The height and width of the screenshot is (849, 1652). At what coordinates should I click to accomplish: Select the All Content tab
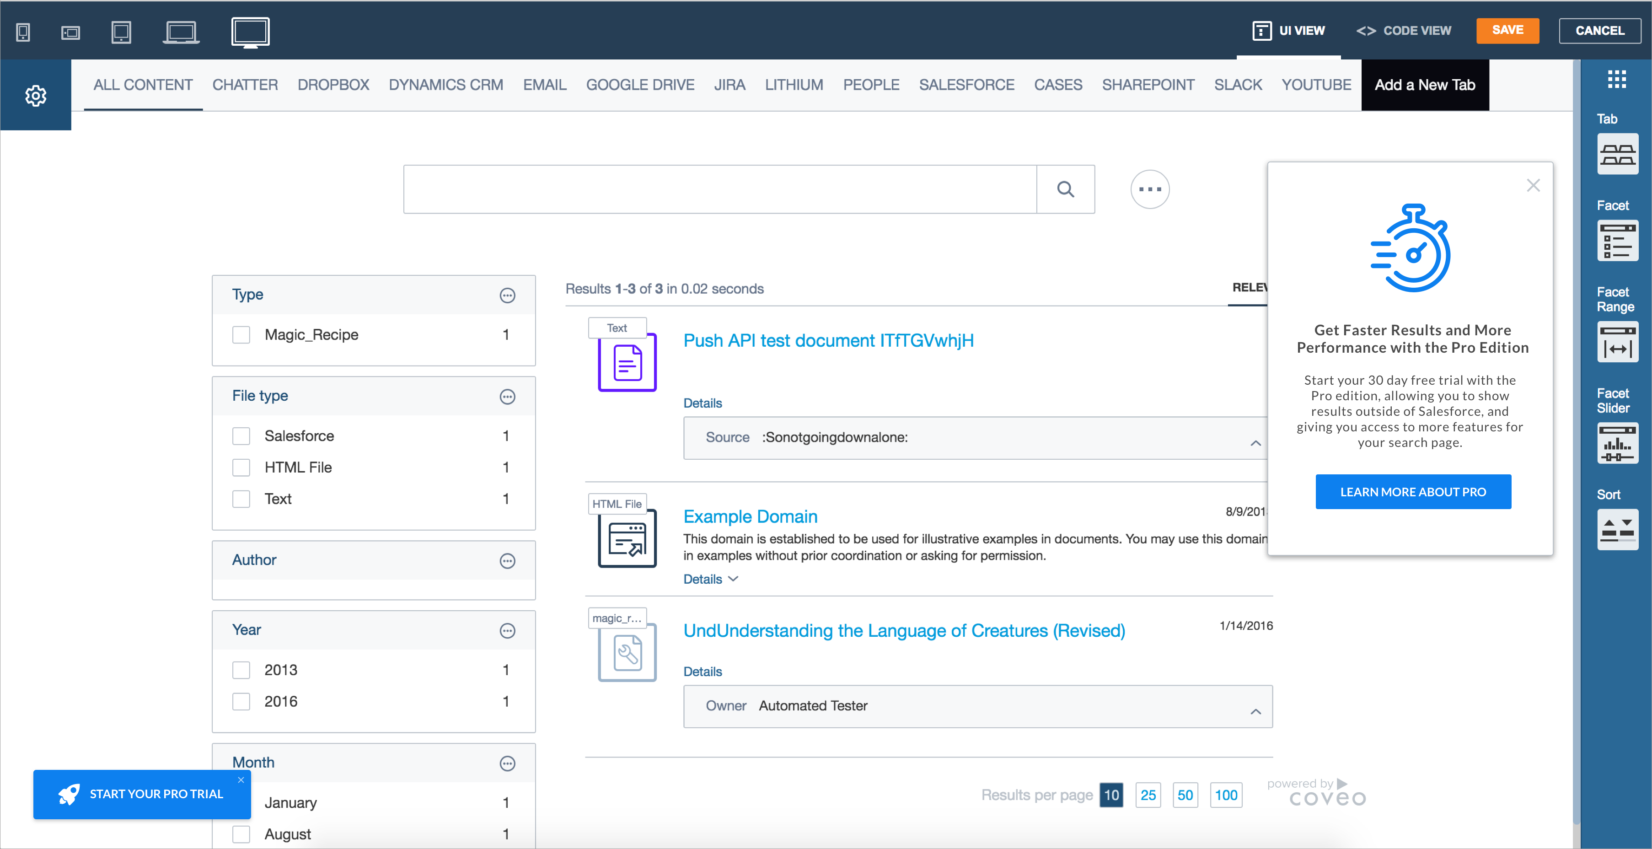pos(143,85)
